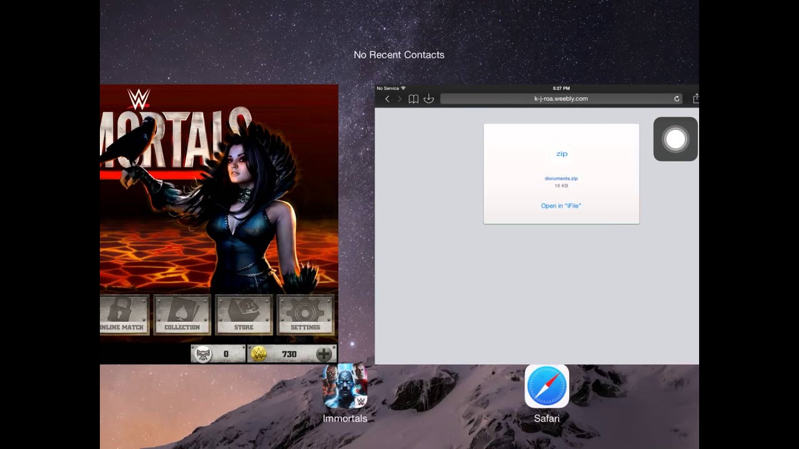Open Safari downloads arrow icon
This screenshot has width=799, height=449.
429,99
